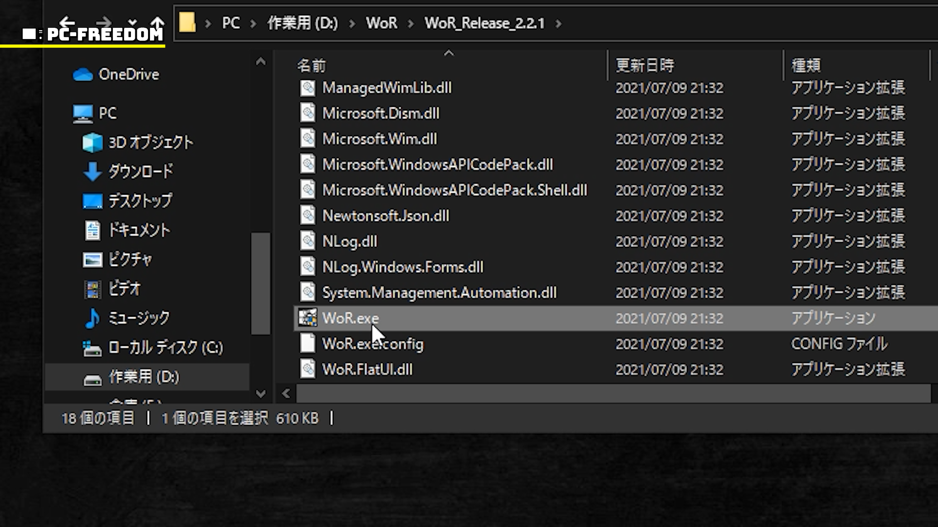Click the up-arrow navigation button
The width and height of the screenshot is (938, 527).
pyautogui.click(x=157, y=22)
